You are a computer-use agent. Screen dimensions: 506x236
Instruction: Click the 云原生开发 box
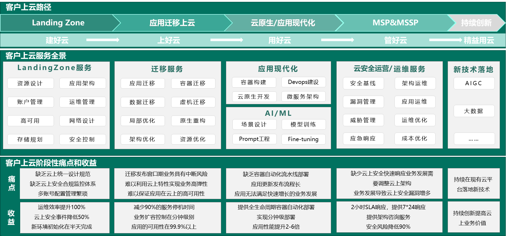254,97
